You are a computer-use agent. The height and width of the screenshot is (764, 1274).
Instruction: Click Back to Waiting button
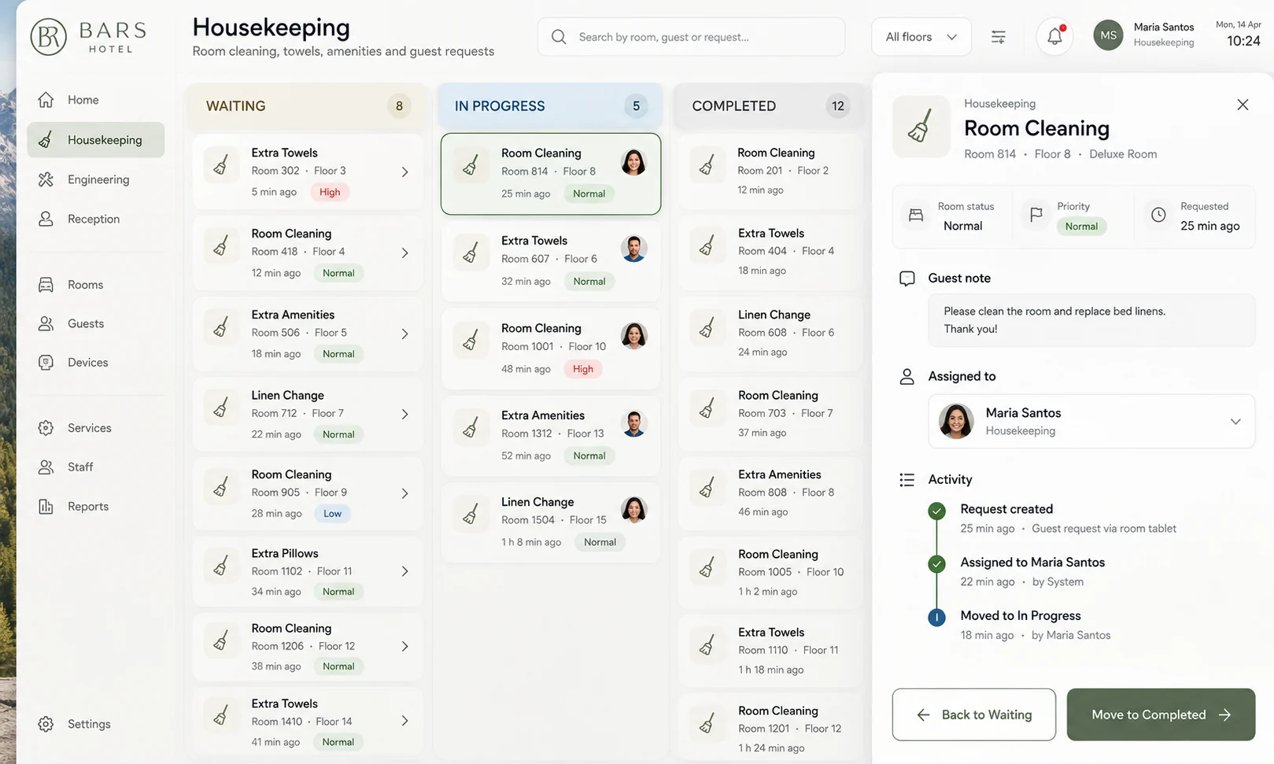[x=973, y=714]
